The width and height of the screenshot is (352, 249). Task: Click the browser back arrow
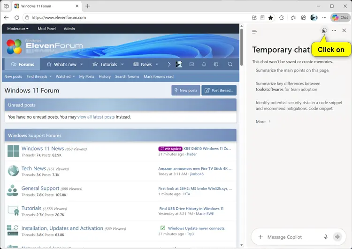[x=6, y=17]
